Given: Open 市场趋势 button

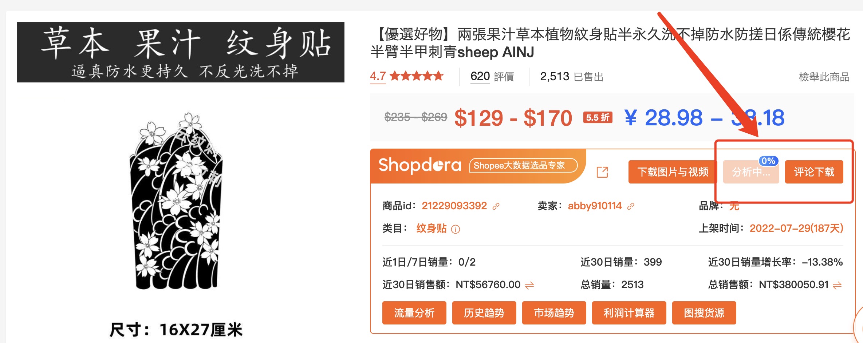Looking at the screenshot, I should [x=554, y=313].
